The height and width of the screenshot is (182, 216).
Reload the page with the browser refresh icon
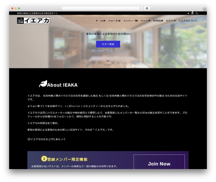pos(140,8)
